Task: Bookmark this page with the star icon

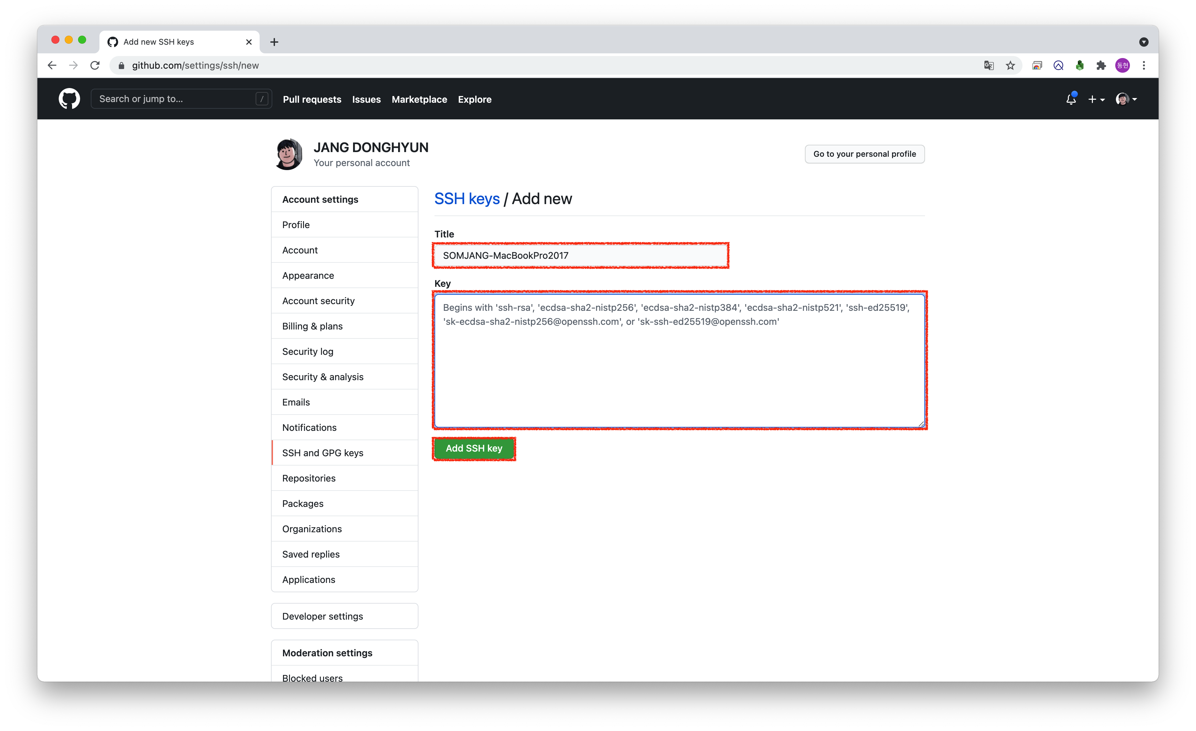Action: pyautogui.click(x=1010, y=65)
